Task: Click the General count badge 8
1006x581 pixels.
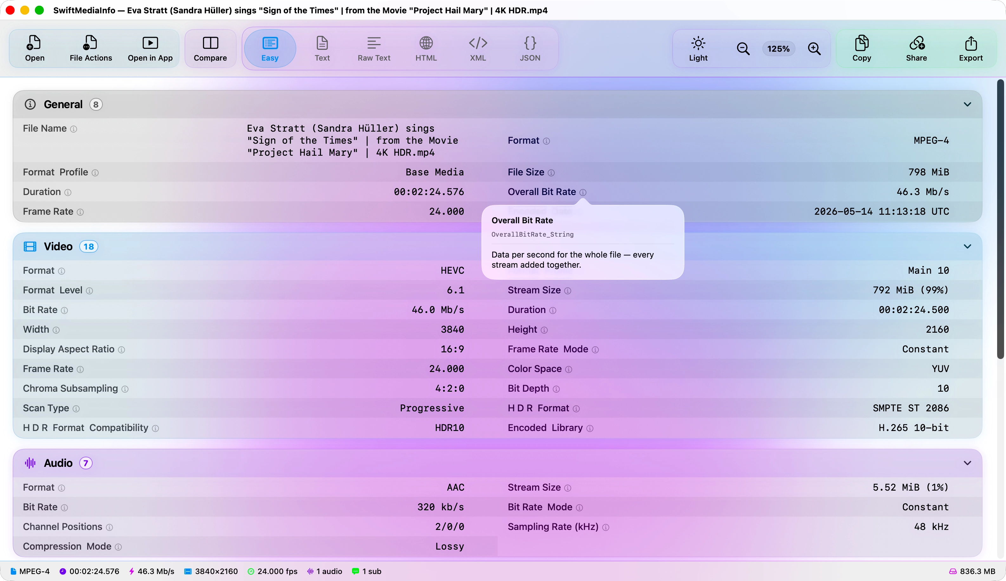Action: pyautogui.click(x=96, y=104)
